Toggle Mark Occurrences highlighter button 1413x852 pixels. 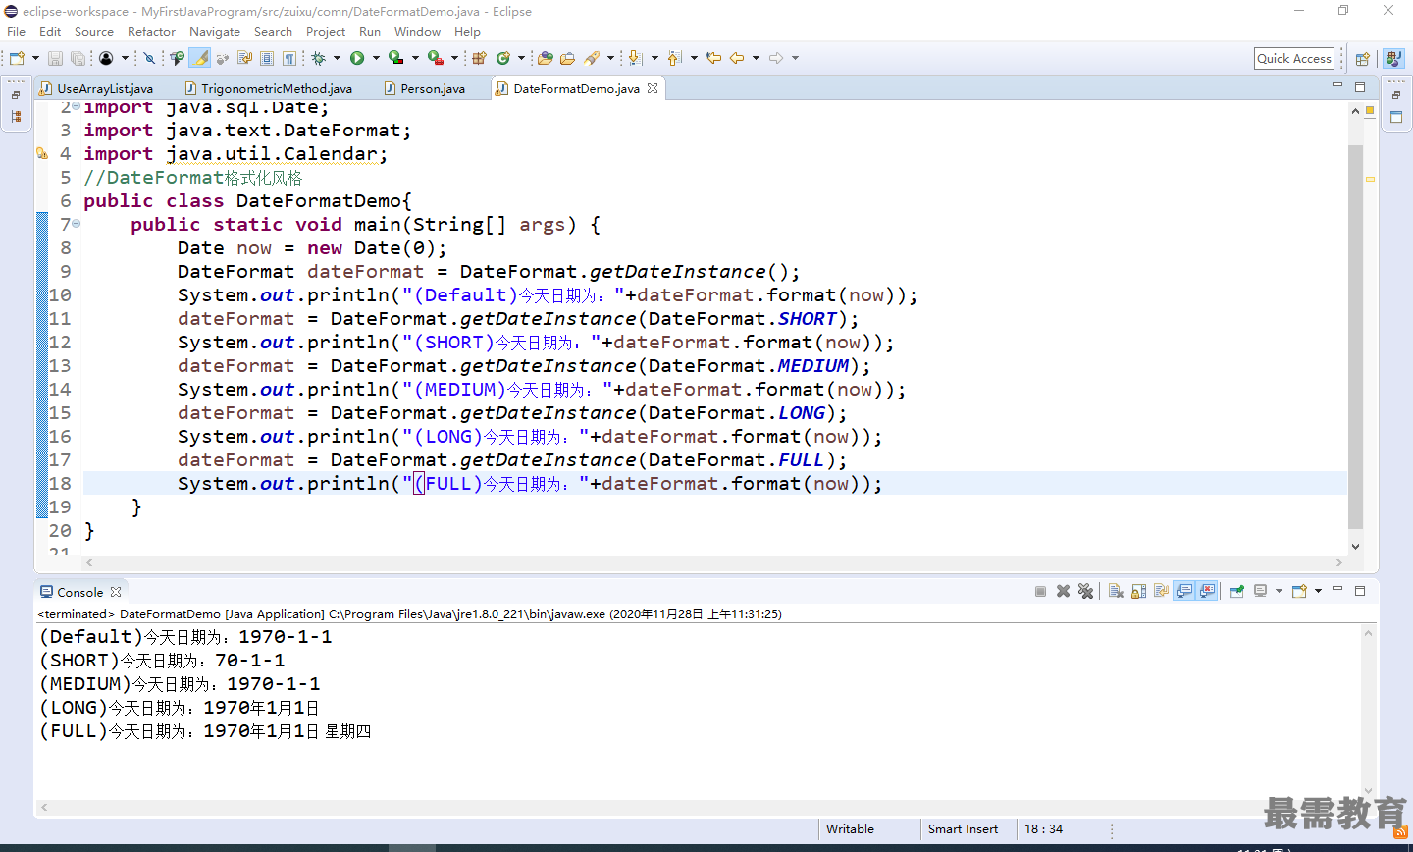200,58
